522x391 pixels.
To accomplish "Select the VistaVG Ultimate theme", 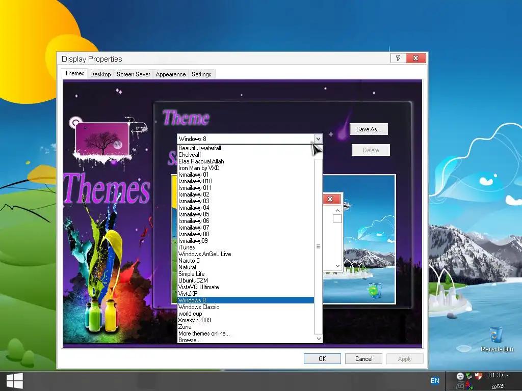I will pyautogui.click(x=246, y=287).
